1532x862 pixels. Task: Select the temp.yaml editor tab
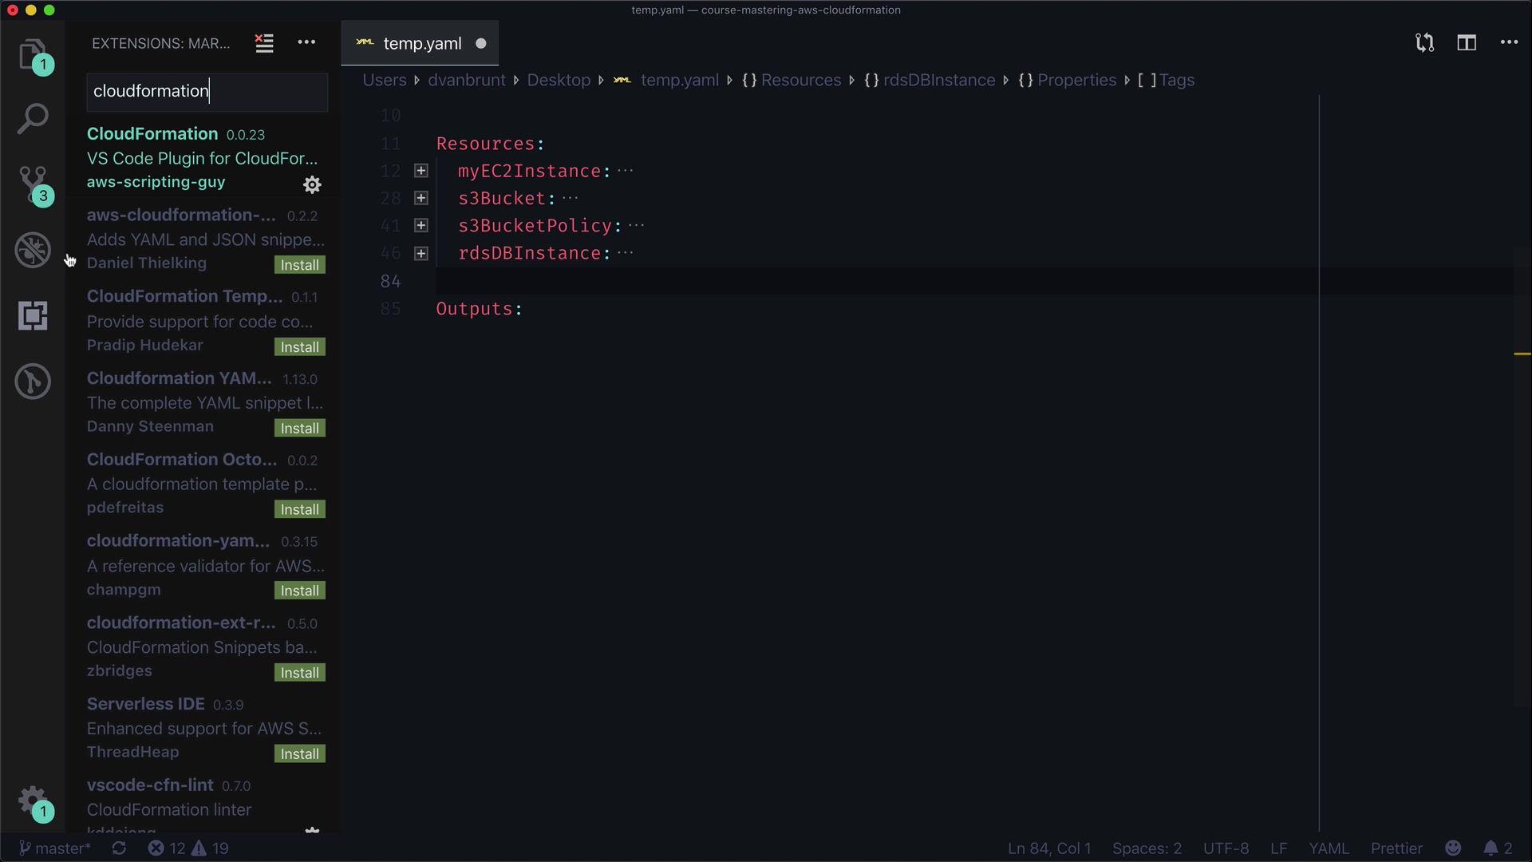421,44
